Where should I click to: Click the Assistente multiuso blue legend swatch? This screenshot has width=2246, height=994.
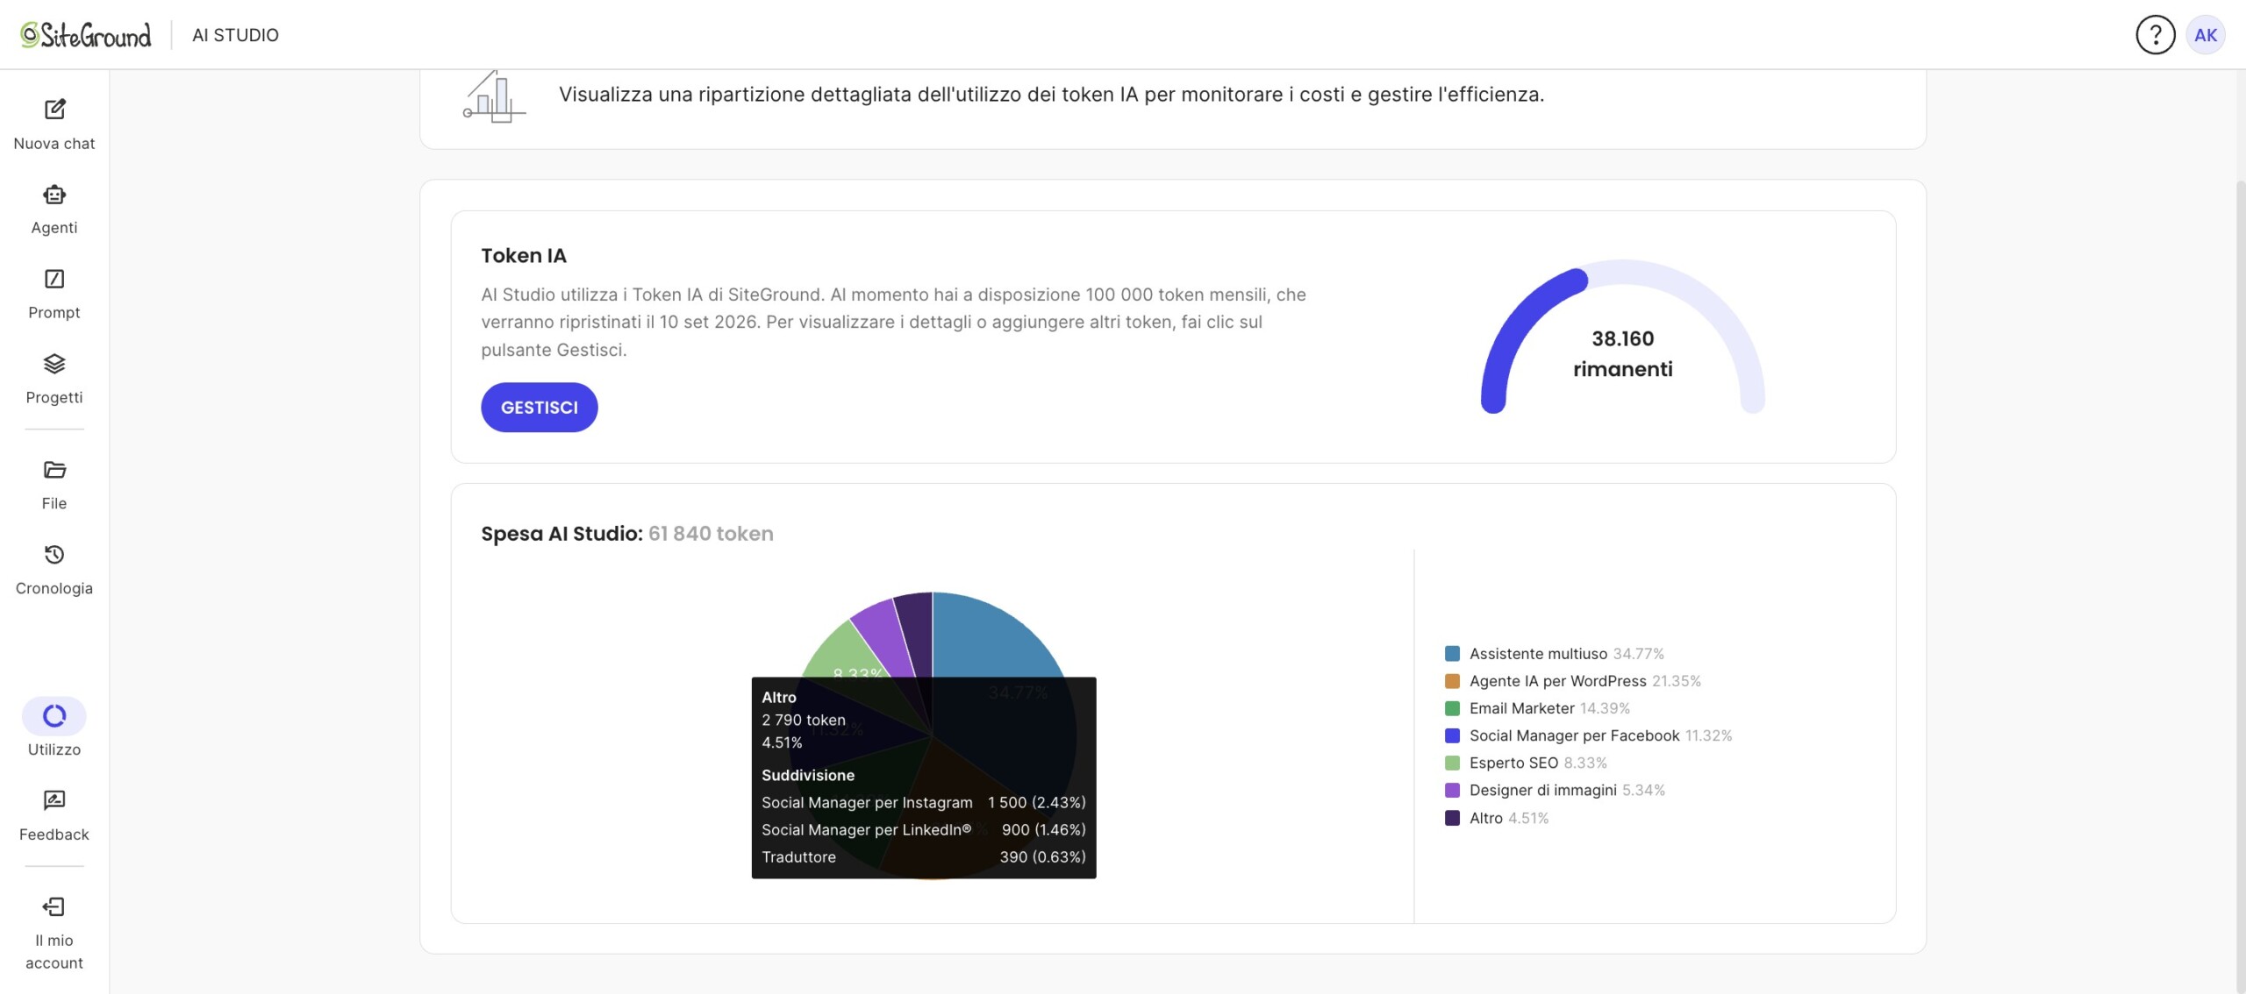click(1452, 654)
